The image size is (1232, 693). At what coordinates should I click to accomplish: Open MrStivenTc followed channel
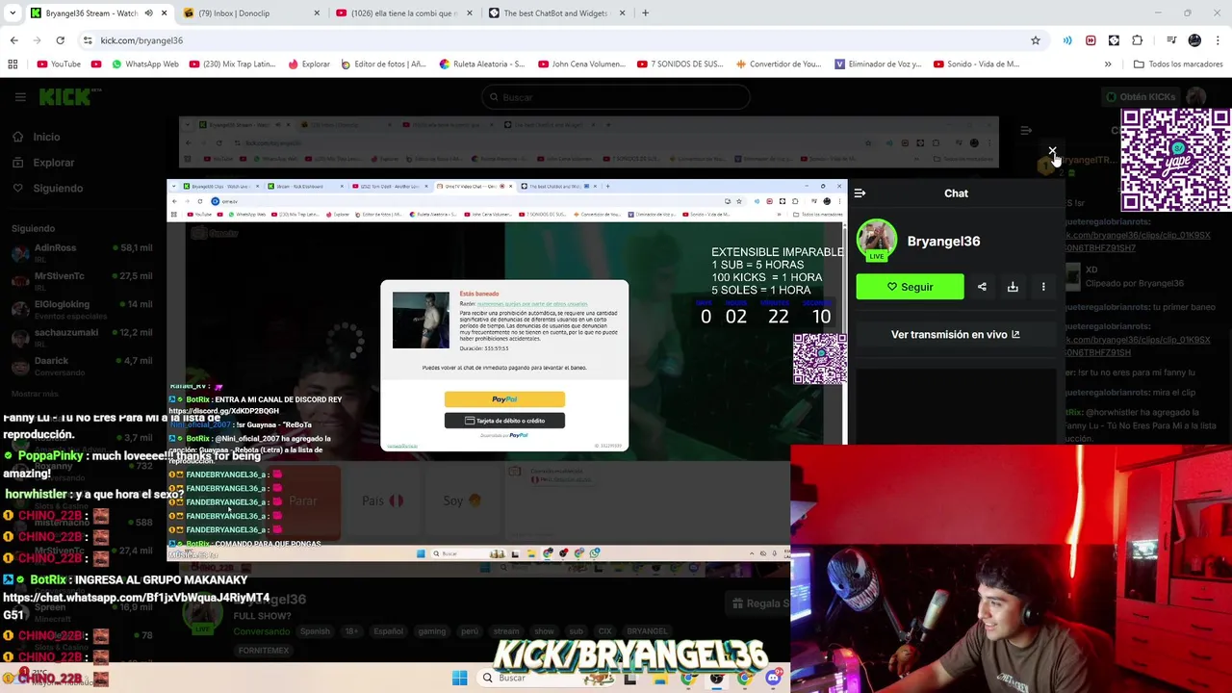[x=82, y=281]
